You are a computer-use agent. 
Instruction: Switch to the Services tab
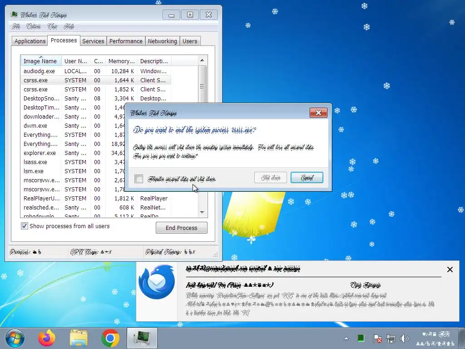pos(93,41)
